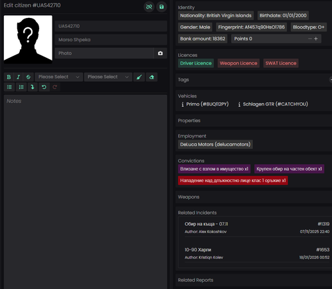Open the first Please Select dropdown
Viewport: 332px width, 289px height.
[x=59, y=77]
